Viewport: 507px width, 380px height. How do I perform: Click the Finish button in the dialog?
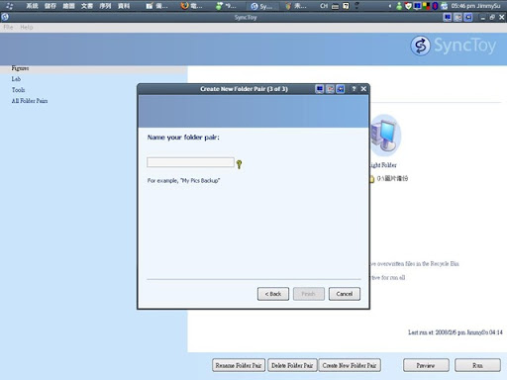tap(309, 294)
